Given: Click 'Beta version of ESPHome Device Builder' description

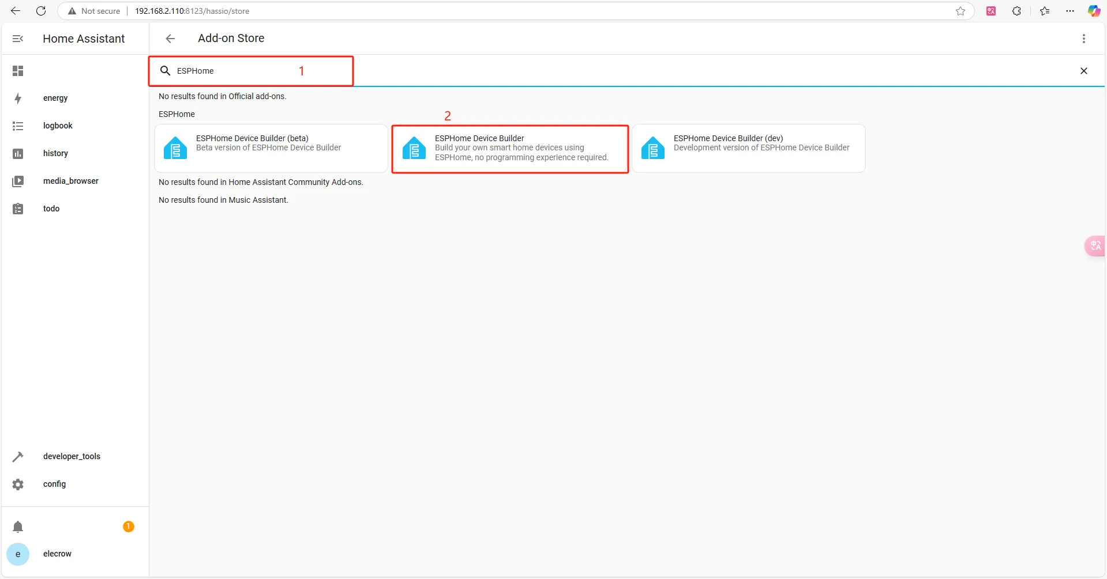Looking at the screenshot, I should click(x=268, y=147).
